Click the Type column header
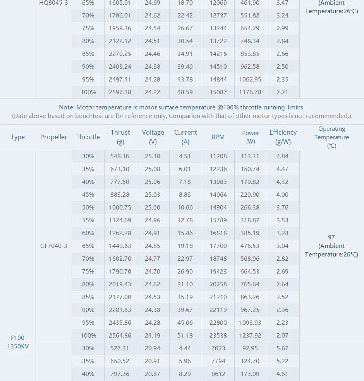 tap(18, 137)
